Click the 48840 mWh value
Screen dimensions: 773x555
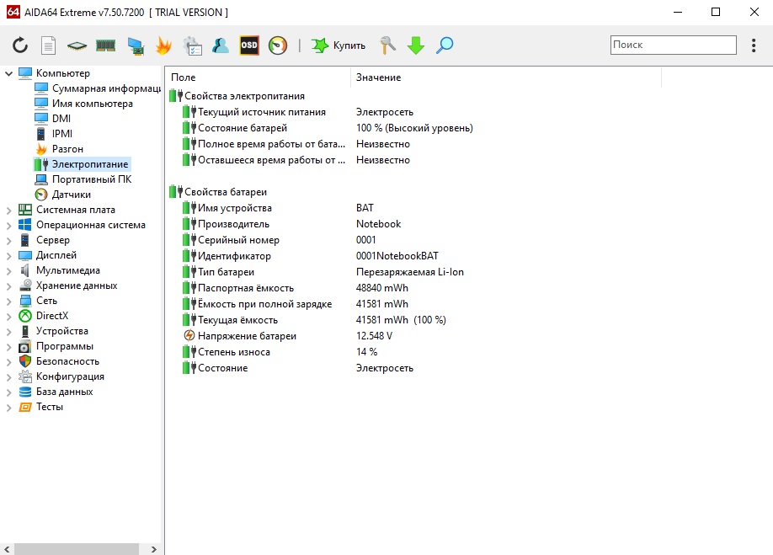pos(382,288)
